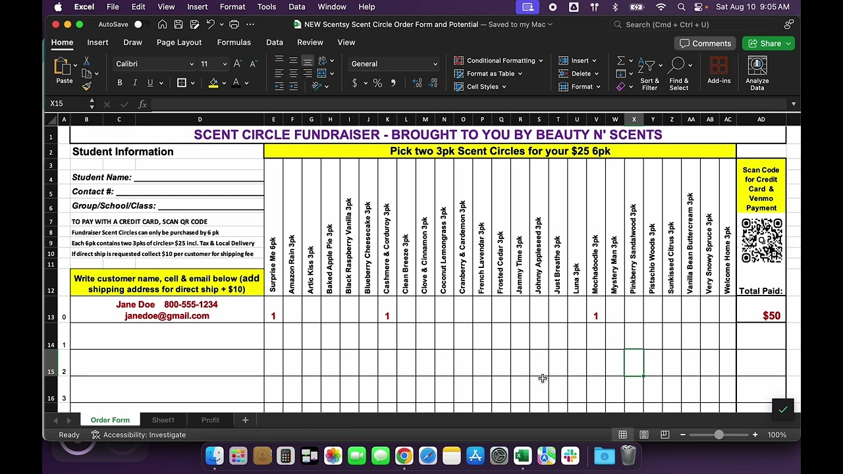This screenshot has height=474, width=843.
Task: Open Cell Styles dropdown
Action: (x=480, y=87)
